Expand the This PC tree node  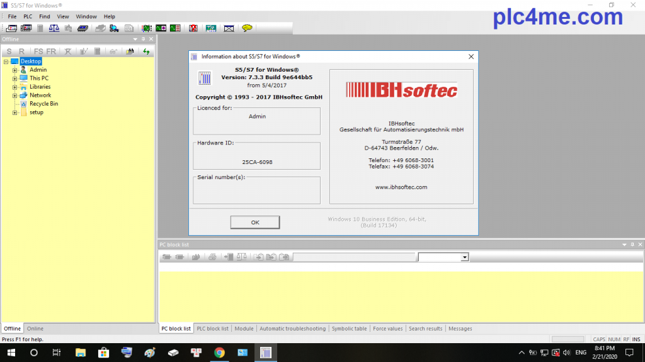pos(14,79)
